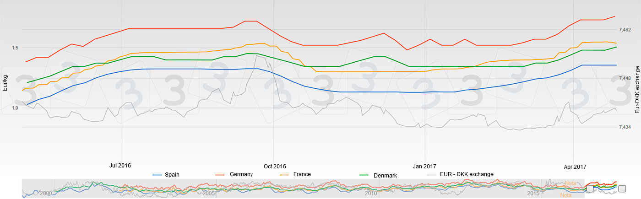Viewport: 641px width, 199px height.
Task: Click the Jan 2017 x-axis label
Action: click(x=424, y=166)
